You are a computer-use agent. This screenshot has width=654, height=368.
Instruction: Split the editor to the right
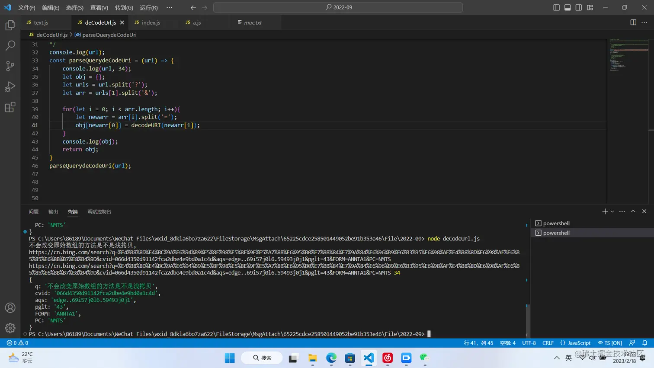pyautogui.click(x=633, y=22)
